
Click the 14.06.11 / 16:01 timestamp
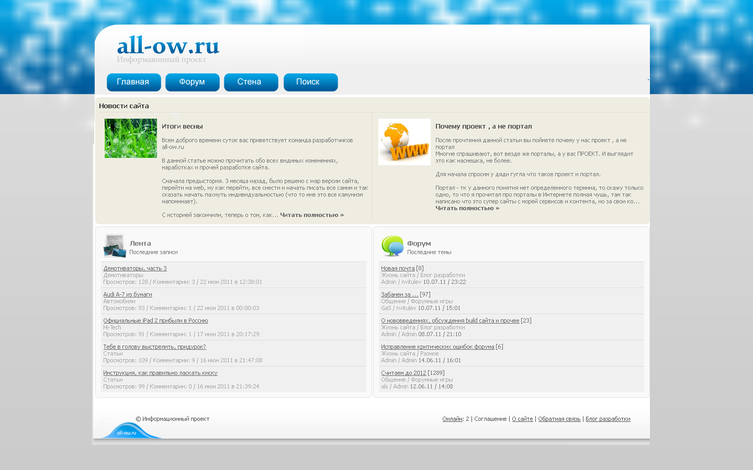coord(440,360)
